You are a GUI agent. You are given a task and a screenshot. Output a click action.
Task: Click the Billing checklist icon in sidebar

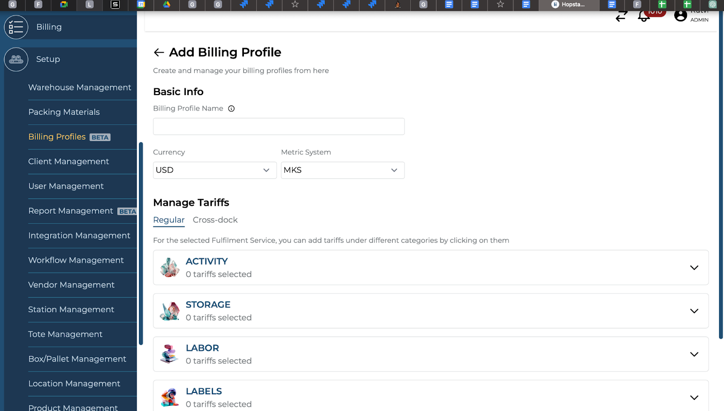point(16,27)
